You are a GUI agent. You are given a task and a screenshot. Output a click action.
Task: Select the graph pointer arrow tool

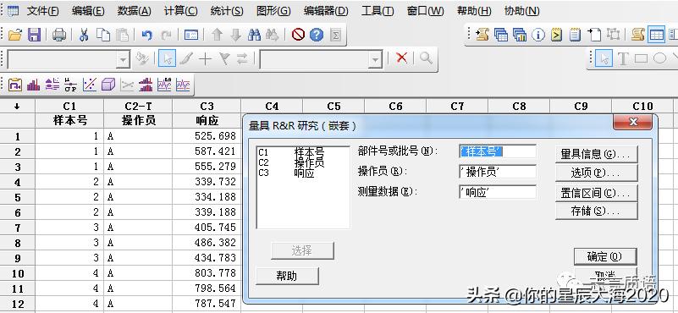point(604,58)
